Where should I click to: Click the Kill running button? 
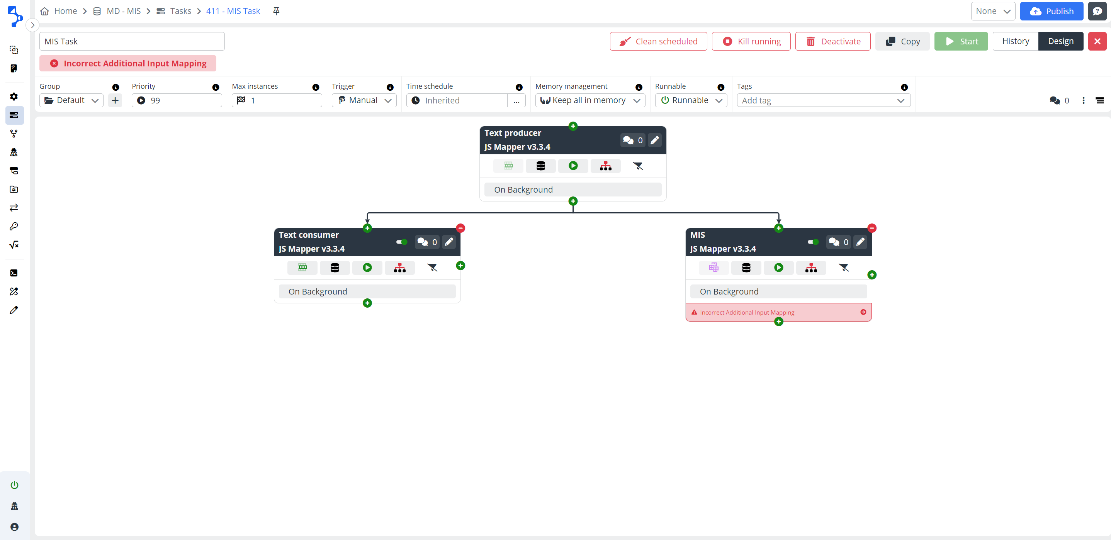click(751, 41)
